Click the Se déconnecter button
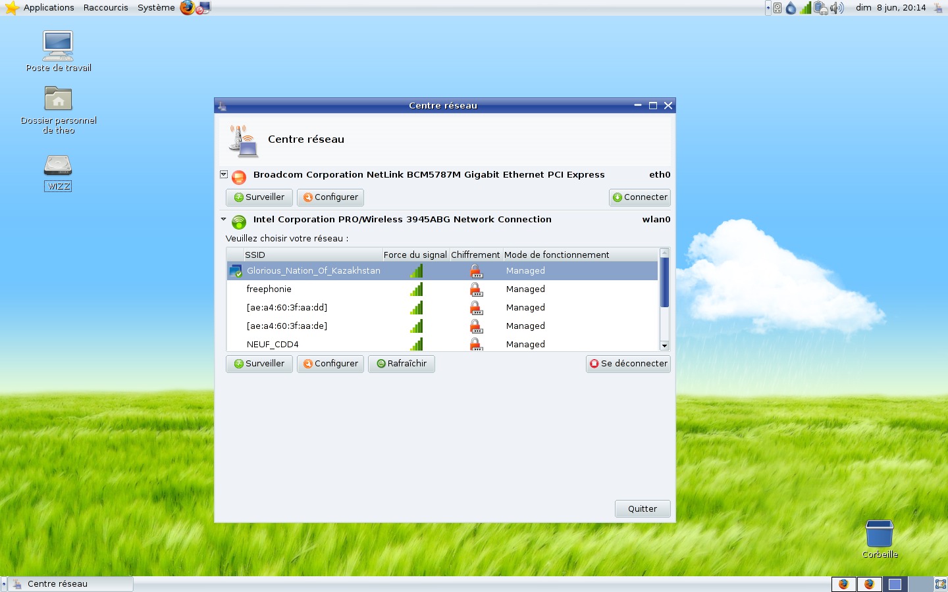The width and height of the screenshot is (948, 592). coord(628,364)
